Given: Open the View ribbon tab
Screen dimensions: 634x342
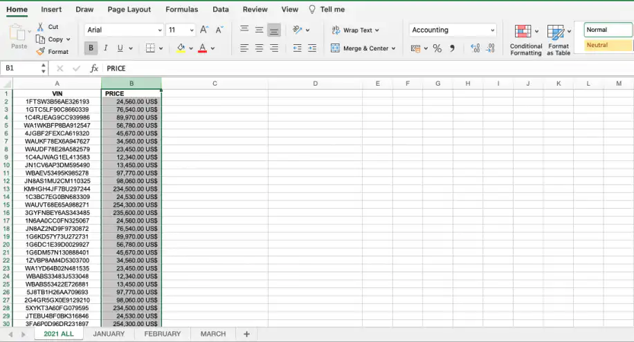Looking at the screenshot, I should tap(290, 9).
